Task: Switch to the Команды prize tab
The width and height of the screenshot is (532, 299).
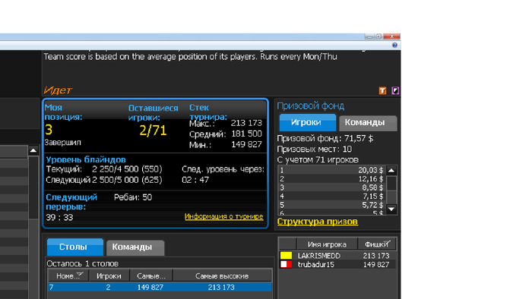Action: tap(368, 123)
